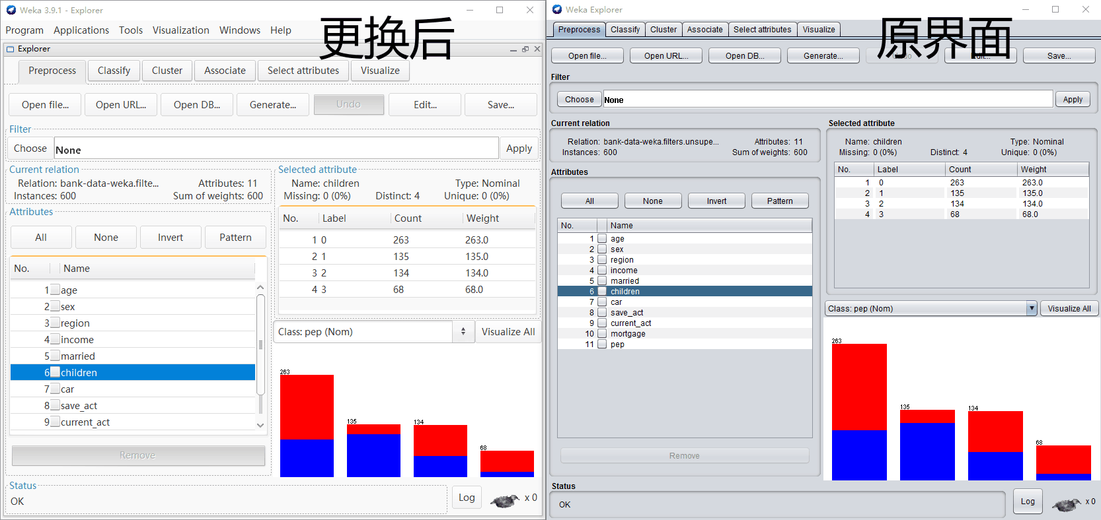Viewport: 1101px width, 520px height.
Task: Click the Weight column header in Weka Explorer window
Action: point(1053,170)
